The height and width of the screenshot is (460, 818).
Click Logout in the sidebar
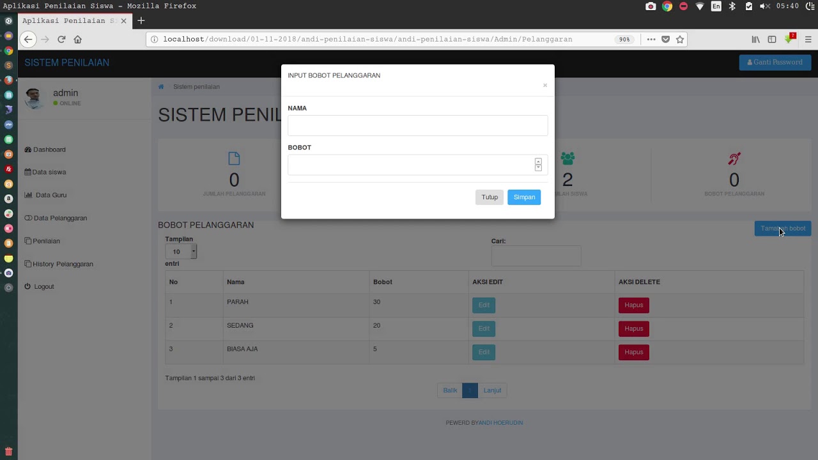click(40, 286)
